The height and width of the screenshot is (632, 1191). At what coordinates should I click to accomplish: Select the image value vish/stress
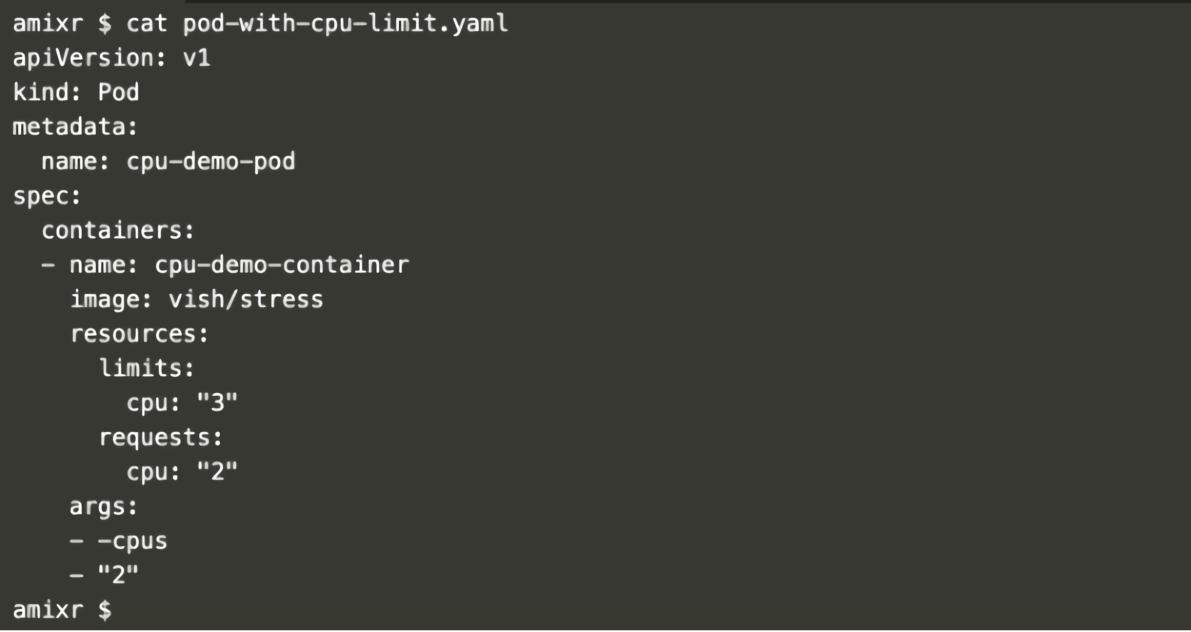[x=246, y=299]
